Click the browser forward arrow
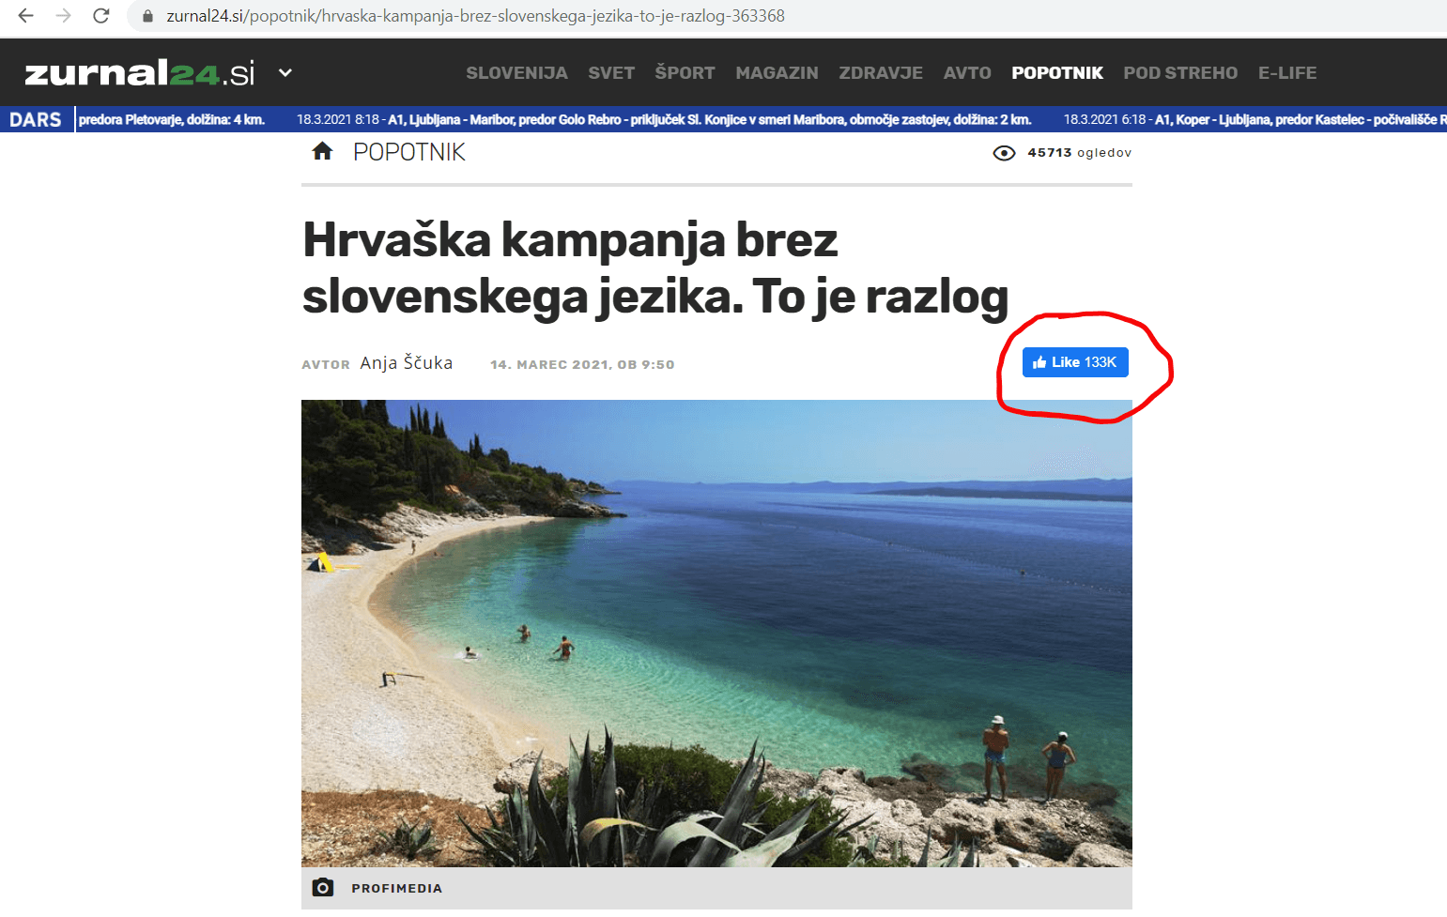 coord(63,16)
